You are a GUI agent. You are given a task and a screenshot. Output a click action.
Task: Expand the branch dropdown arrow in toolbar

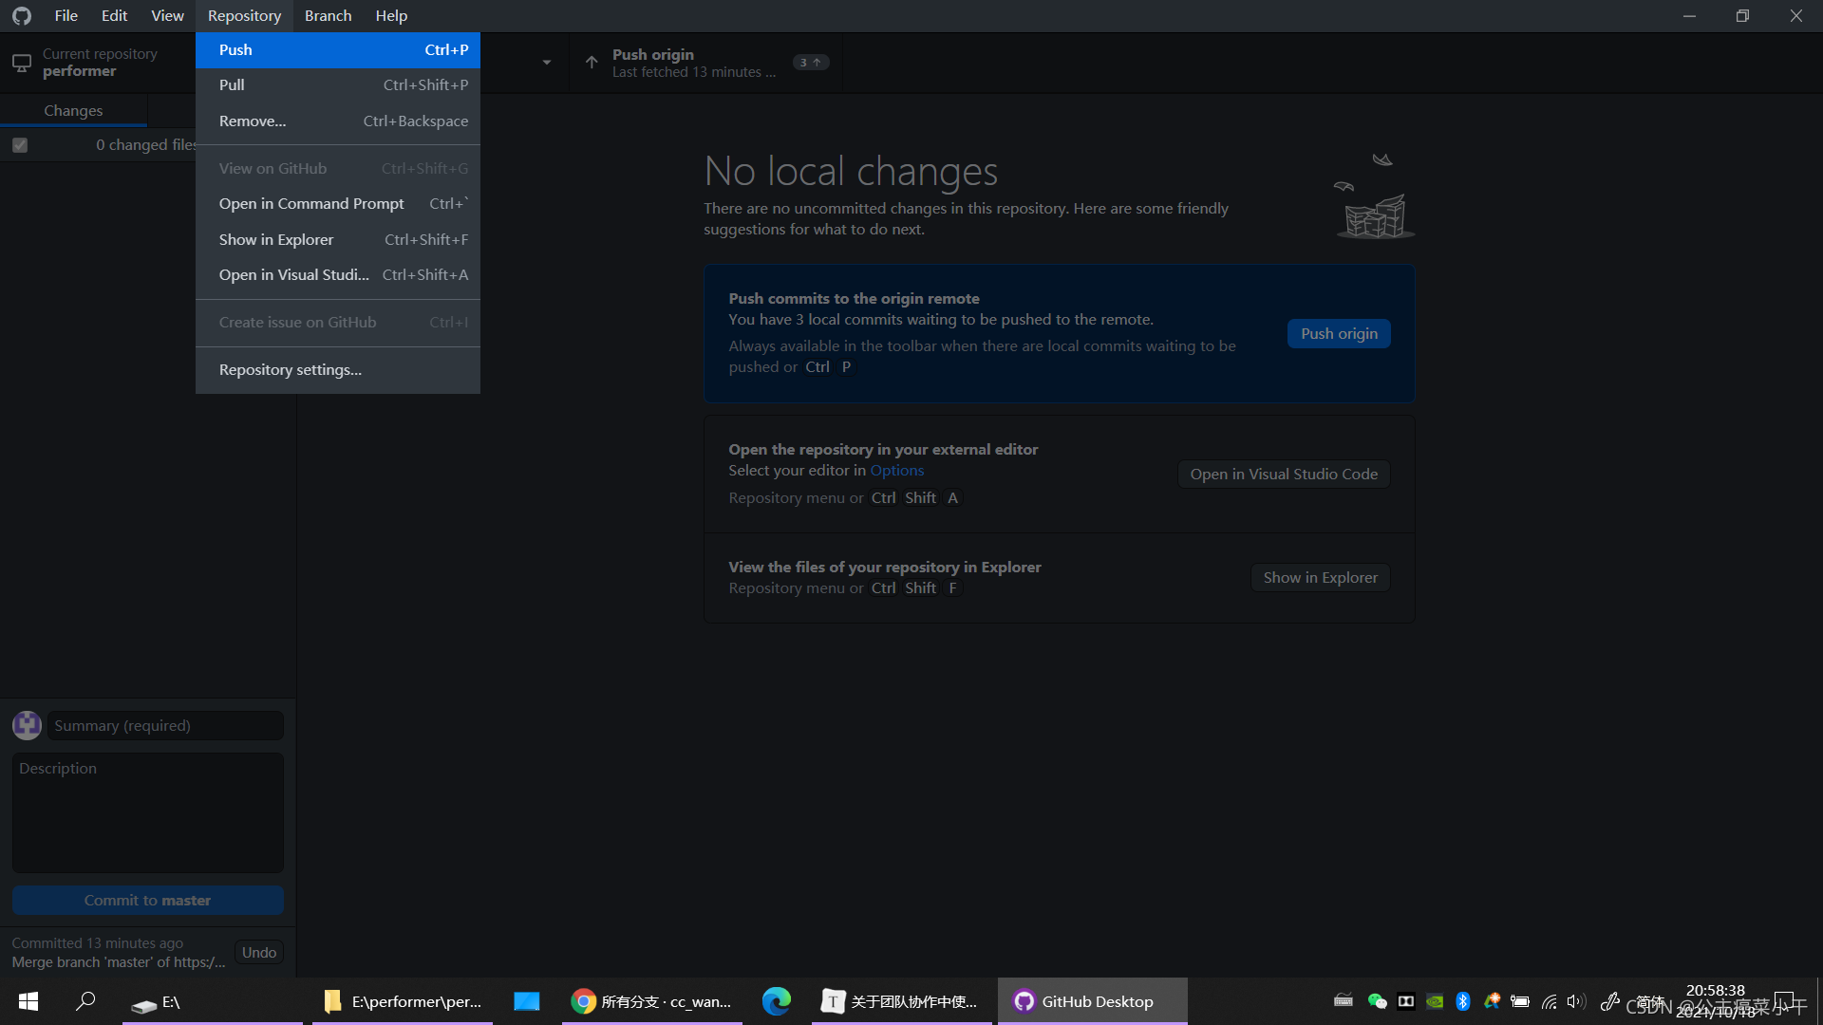click(x=547, y=63)
